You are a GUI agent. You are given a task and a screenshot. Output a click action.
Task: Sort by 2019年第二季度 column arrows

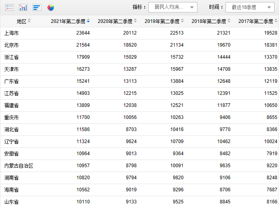(x=182, y=21)
